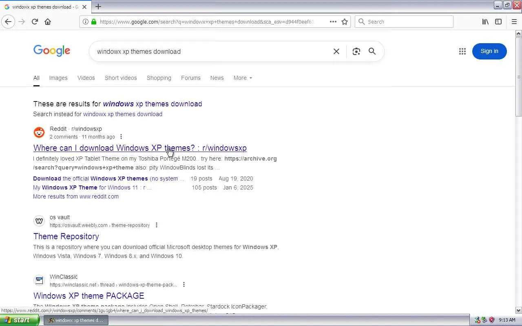The height and width of the screenshot is (326, 522).
Task: Click the os vault site favicon
Action: [39, 221]
